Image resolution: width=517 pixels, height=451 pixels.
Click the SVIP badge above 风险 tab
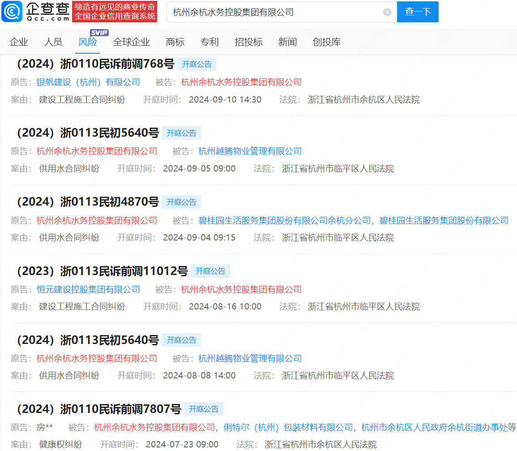99,33
